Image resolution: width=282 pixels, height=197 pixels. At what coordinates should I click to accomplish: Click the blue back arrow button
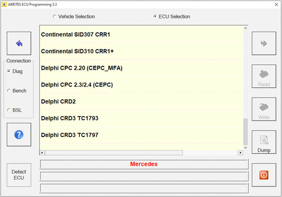pyautogui.click(x=19, y=43)
